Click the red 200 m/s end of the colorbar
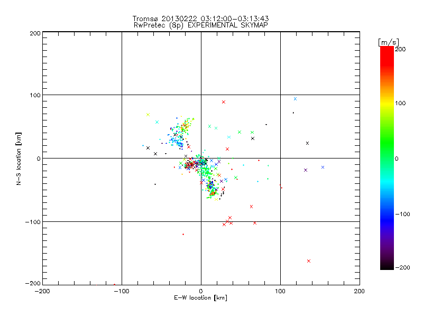Image resolution: width=423 pixels, height=317 pixels. pos(387,50)
